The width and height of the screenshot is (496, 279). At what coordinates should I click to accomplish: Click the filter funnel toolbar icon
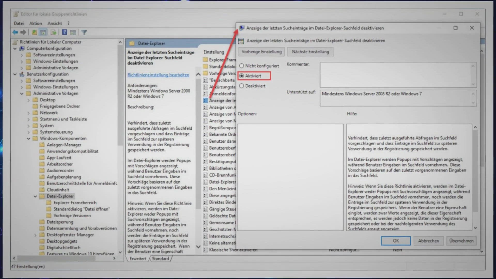click(84, 32)
